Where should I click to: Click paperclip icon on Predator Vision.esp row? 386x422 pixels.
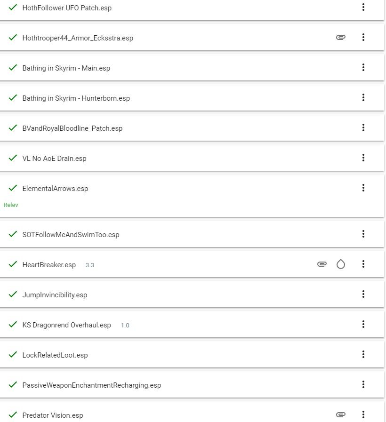(x=341, y=414)
